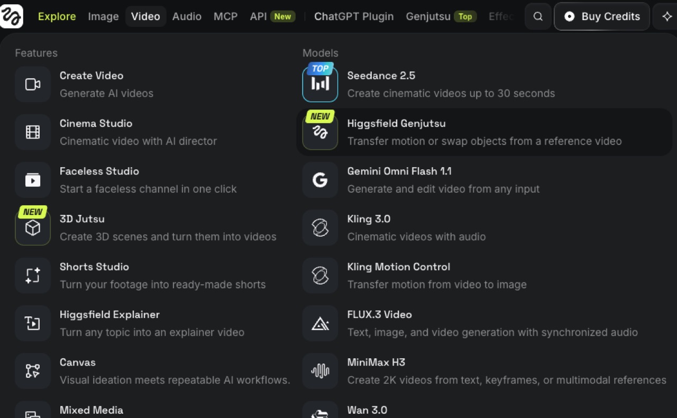This screenshot has height=418, width=677.
Task: Click the Buy Credits button
Action: pos(602,16)
